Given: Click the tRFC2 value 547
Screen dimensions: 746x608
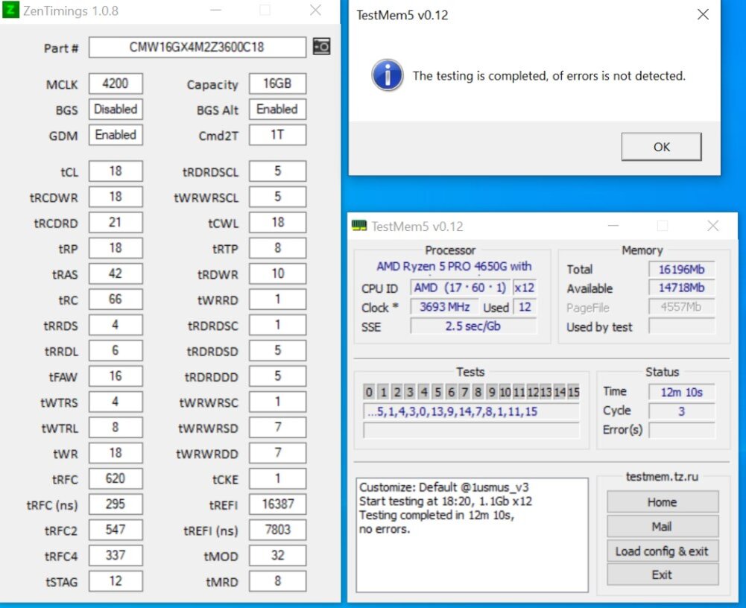Looking at the screenshot, I should (116, 530).
